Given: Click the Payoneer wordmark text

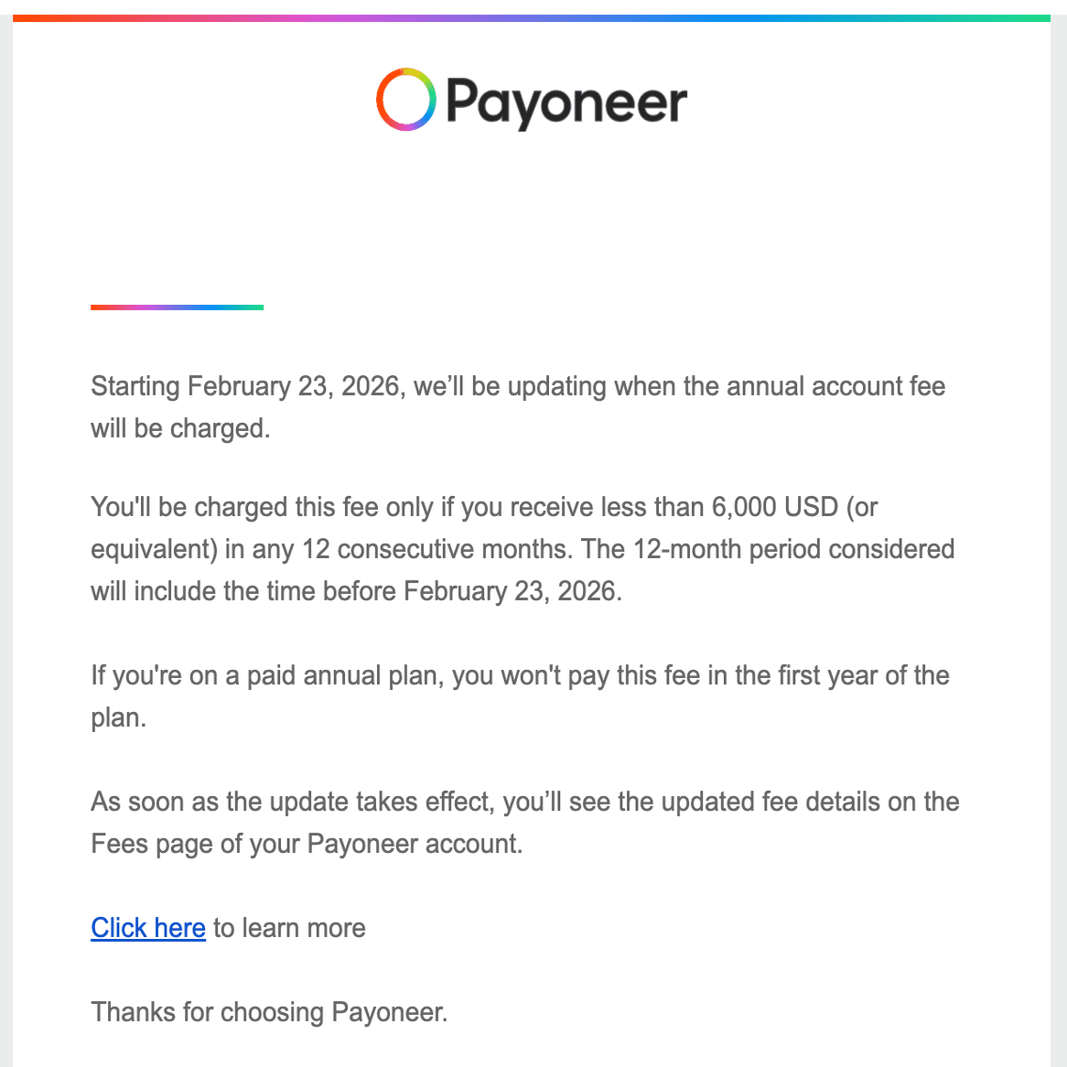Looking at the screenshot, I should coord(566,102).
